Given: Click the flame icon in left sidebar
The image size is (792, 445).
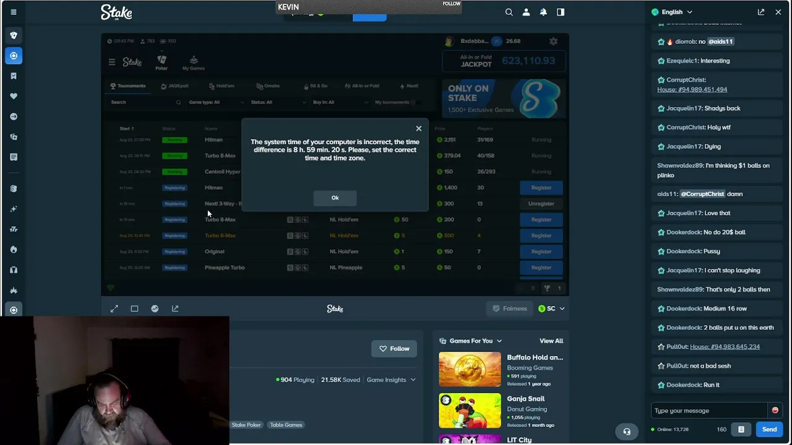Looking at the screenshot, I should [x=14, y=250].
